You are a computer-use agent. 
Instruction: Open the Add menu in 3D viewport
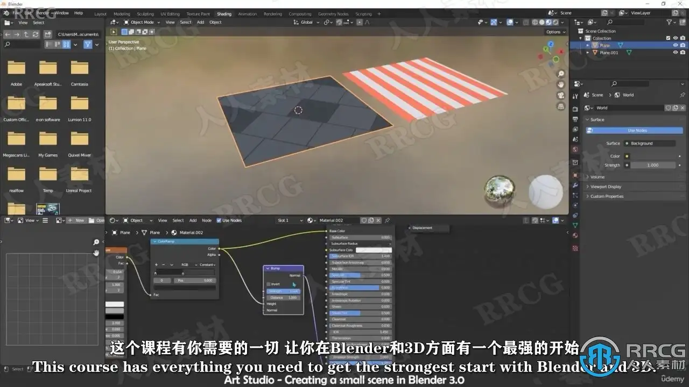tap(200, 23)
